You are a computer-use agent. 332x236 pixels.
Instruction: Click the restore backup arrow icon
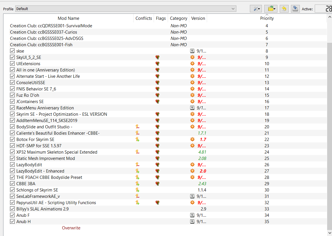(x=284, y=9)
